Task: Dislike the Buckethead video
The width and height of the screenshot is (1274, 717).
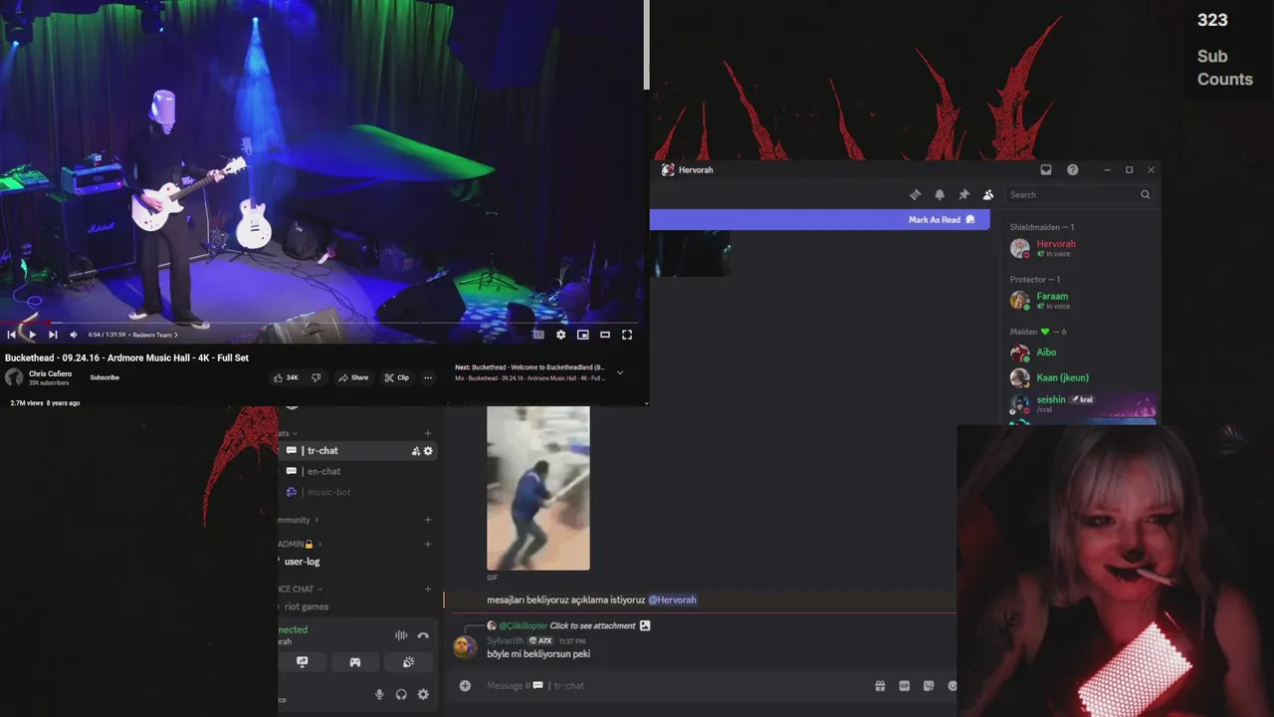Action: pos(317,377)
